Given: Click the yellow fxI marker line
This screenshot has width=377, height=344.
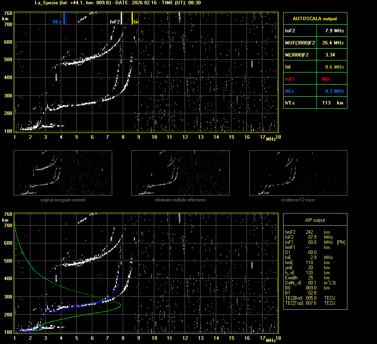Looking at the screenshot, I should 132,18.
